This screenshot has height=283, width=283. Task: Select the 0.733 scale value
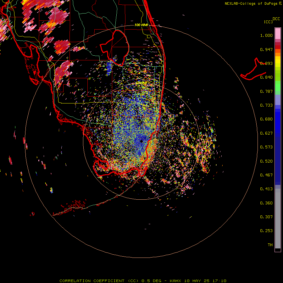266,105
